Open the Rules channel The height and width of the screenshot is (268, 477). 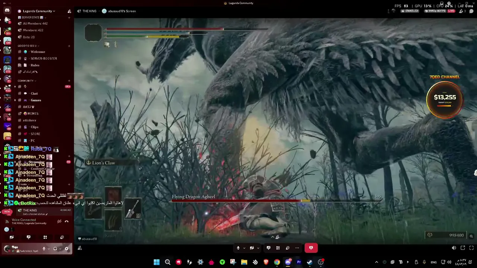[x=44, y=65]
